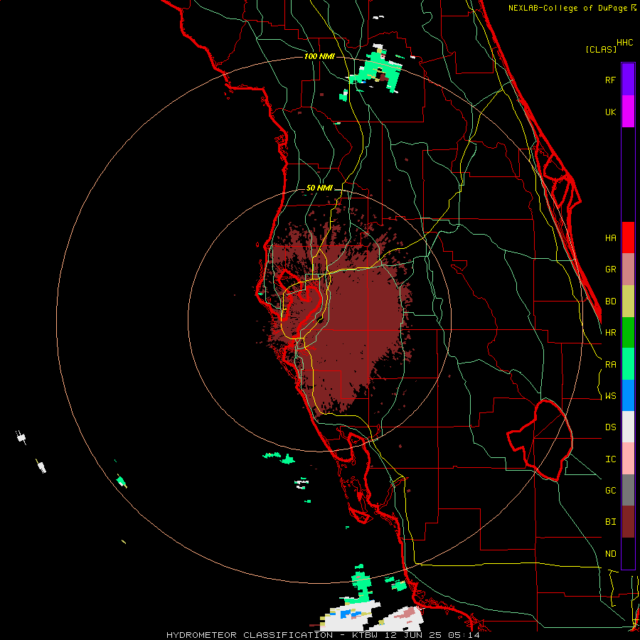
Task: Click the 'HA' legend label
Action: (x=610, y=238)
